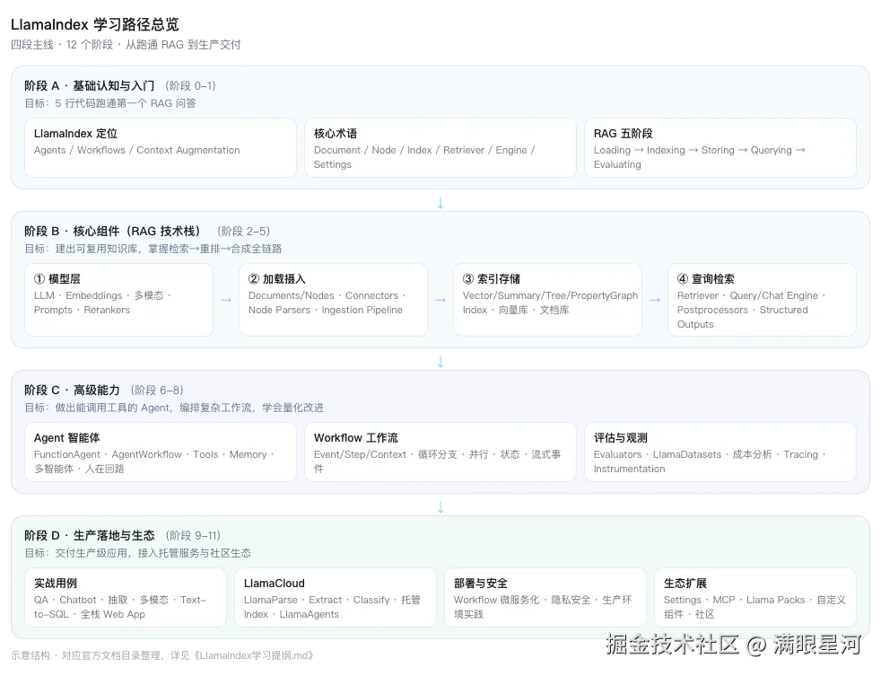Screen dimensions: 881x676
Task: Select the 生态扩展 card
Action: [755, 597]
